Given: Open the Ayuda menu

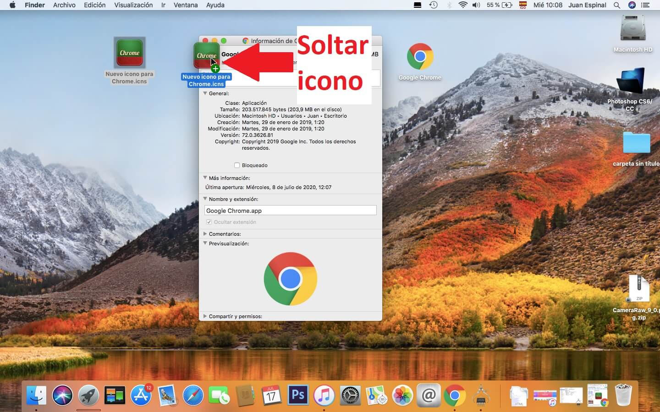Looking at the screenshot, I should [215, 5].
